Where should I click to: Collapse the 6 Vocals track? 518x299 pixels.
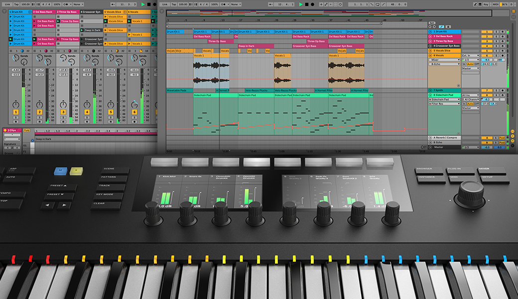tap(430, 55)
